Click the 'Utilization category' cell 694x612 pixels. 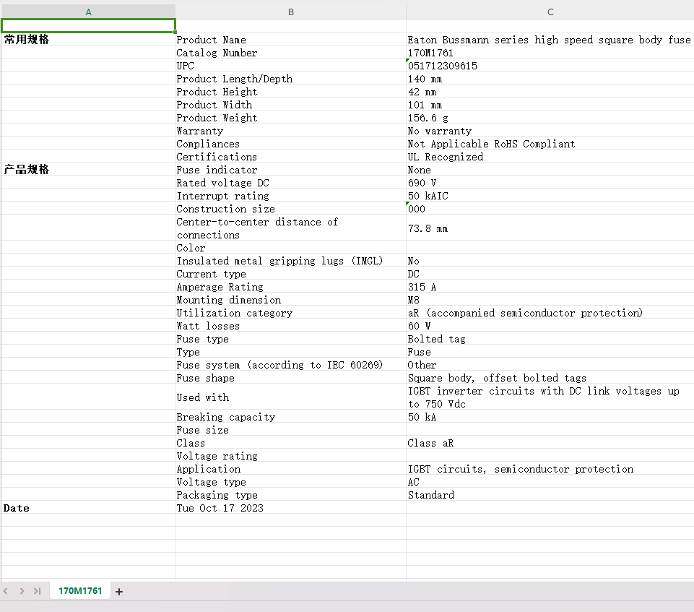tap(291, 313)
